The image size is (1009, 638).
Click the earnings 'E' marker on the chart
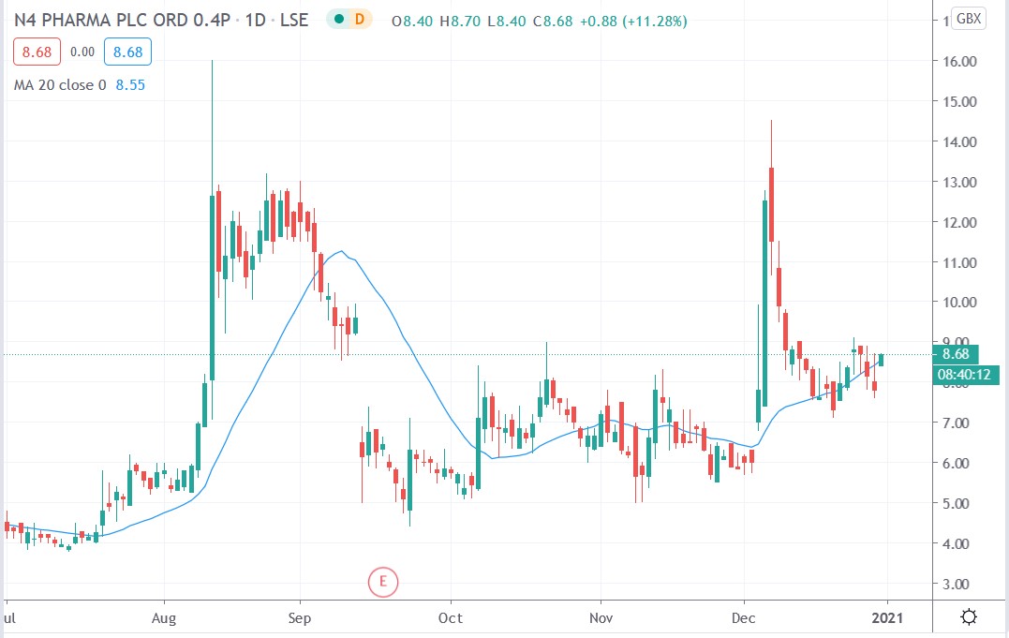tap(384, 581)
